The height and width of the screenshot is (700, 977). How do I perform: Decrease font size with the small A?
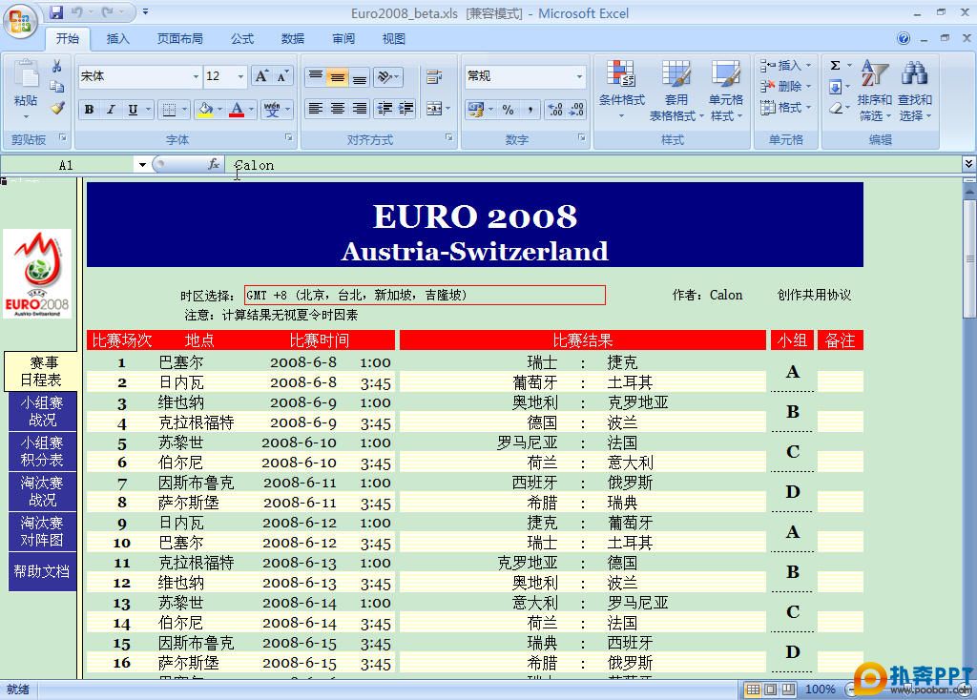tap(282, 76)
